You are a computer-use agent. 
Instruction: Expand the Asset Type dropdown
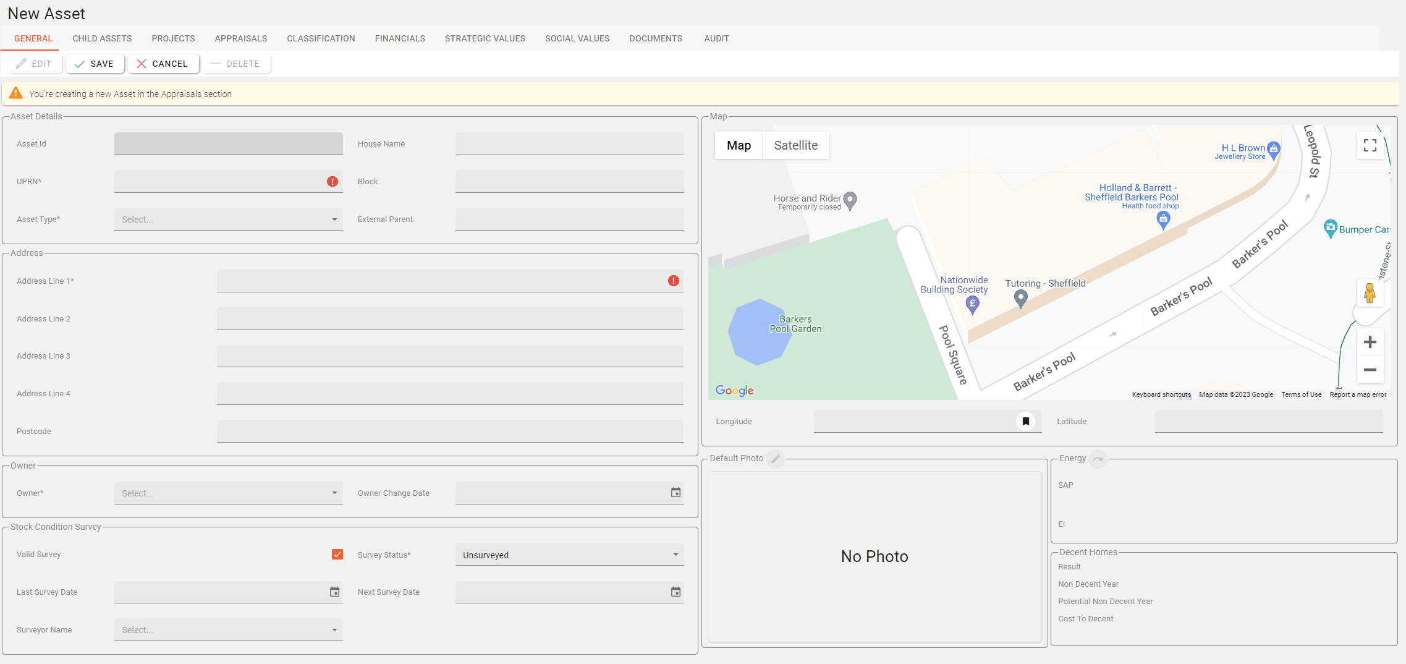[x=228, y=219]
